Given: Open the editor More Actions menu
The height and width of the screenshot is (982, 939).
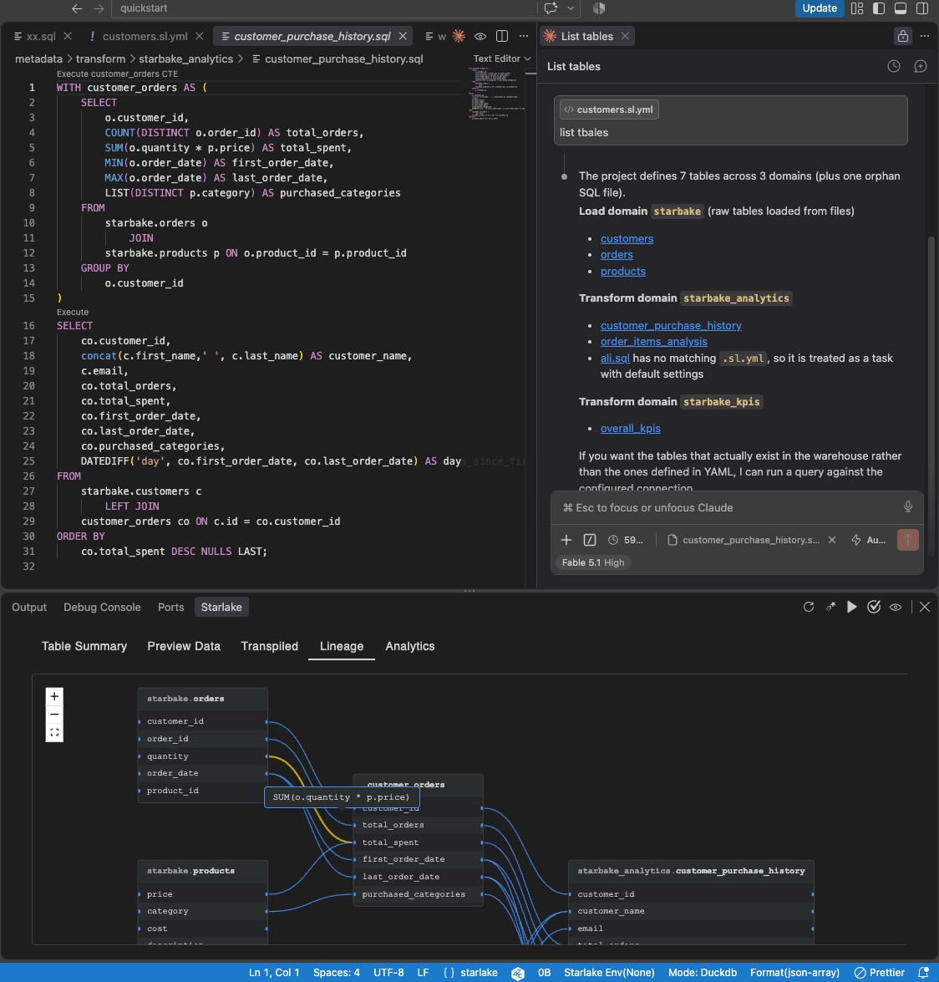Looking at the screenshot, I should click(x=524, y=36).
